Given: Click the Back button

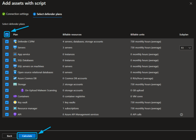Looking at the screenshot, I should pyautogui.click(x=9, y=136).
